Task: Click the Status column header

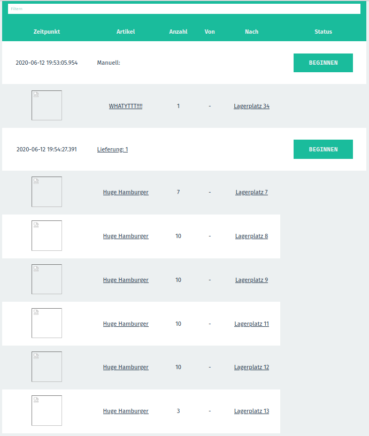Action: [x=323, y=32]
